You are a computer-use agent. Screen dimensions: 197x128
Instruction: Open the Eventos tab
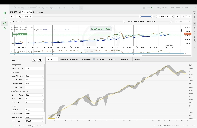point(124,59)
